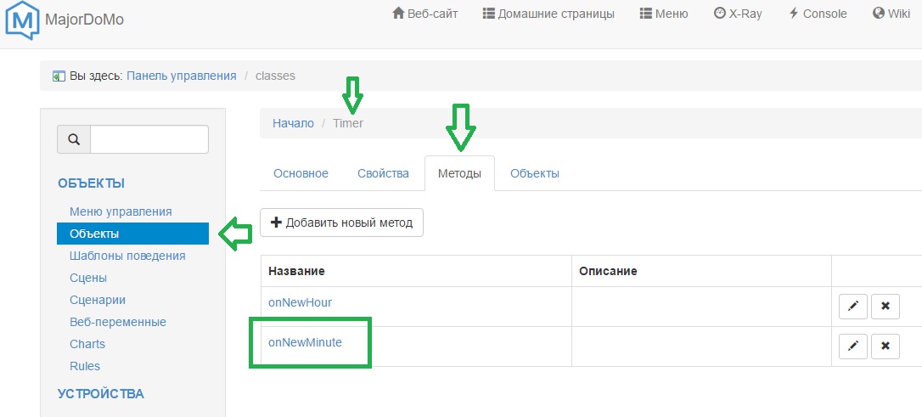The image size is (922, 417).
Task: Switch to the Свойства tab
Action: point(384,173)
